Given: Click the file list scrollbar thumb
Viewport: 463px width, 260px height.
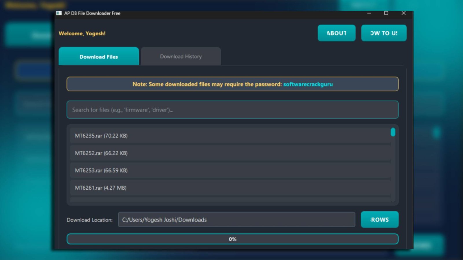Looking at the screenshot, I should [392, 132].
